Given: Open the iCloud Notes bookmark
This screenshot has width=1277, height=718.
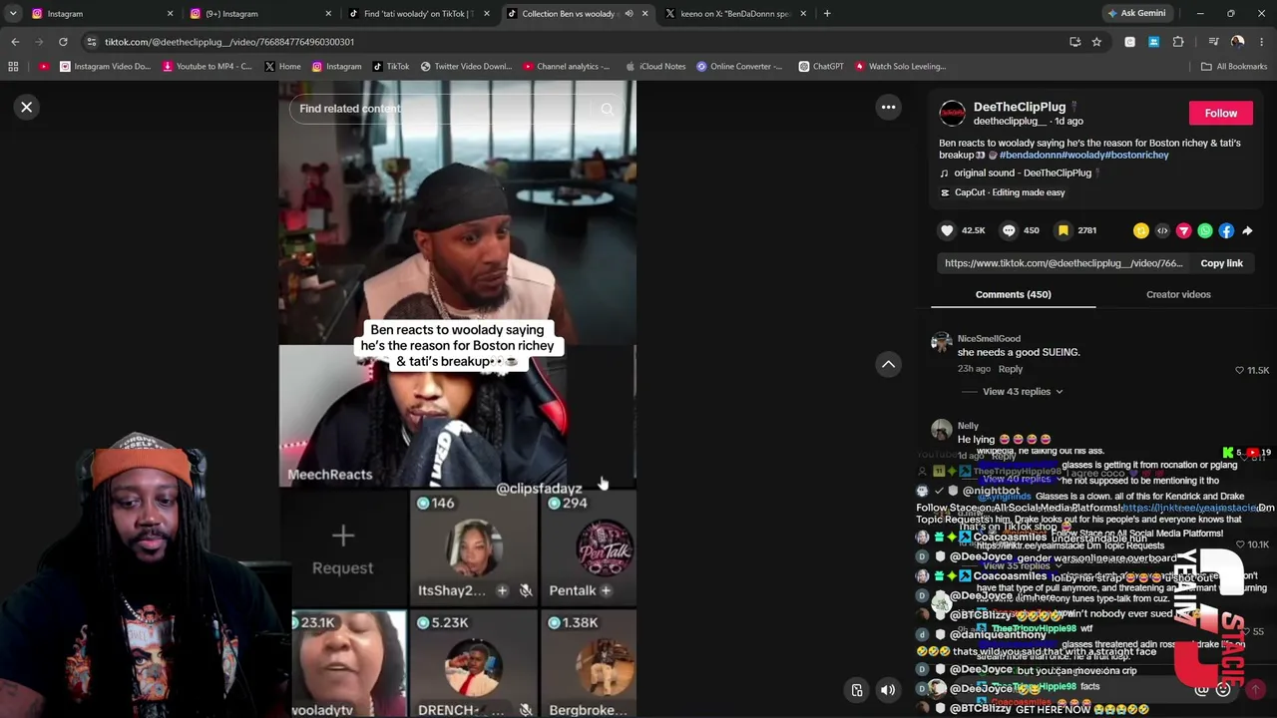Looking at the screenshot, I should point(655,67).
